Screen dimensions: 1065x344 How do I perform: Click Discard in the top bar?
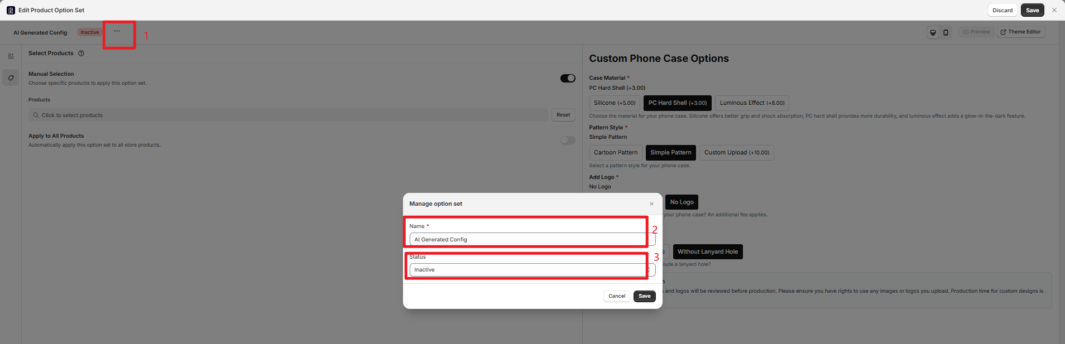pyautogui.click(x=1002, y=11)
